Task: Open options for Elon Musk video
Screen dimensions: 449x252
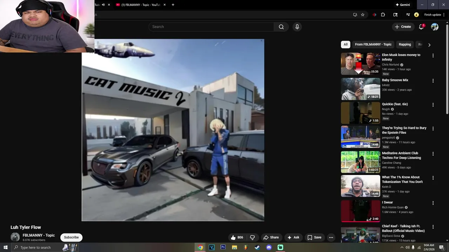Action: tap(433, 56)
